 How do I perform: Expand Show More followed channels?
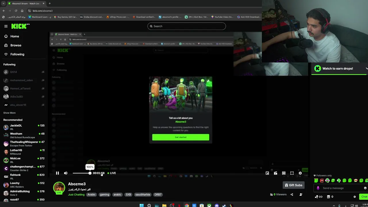pyautogui.click(x=9, y=113)
